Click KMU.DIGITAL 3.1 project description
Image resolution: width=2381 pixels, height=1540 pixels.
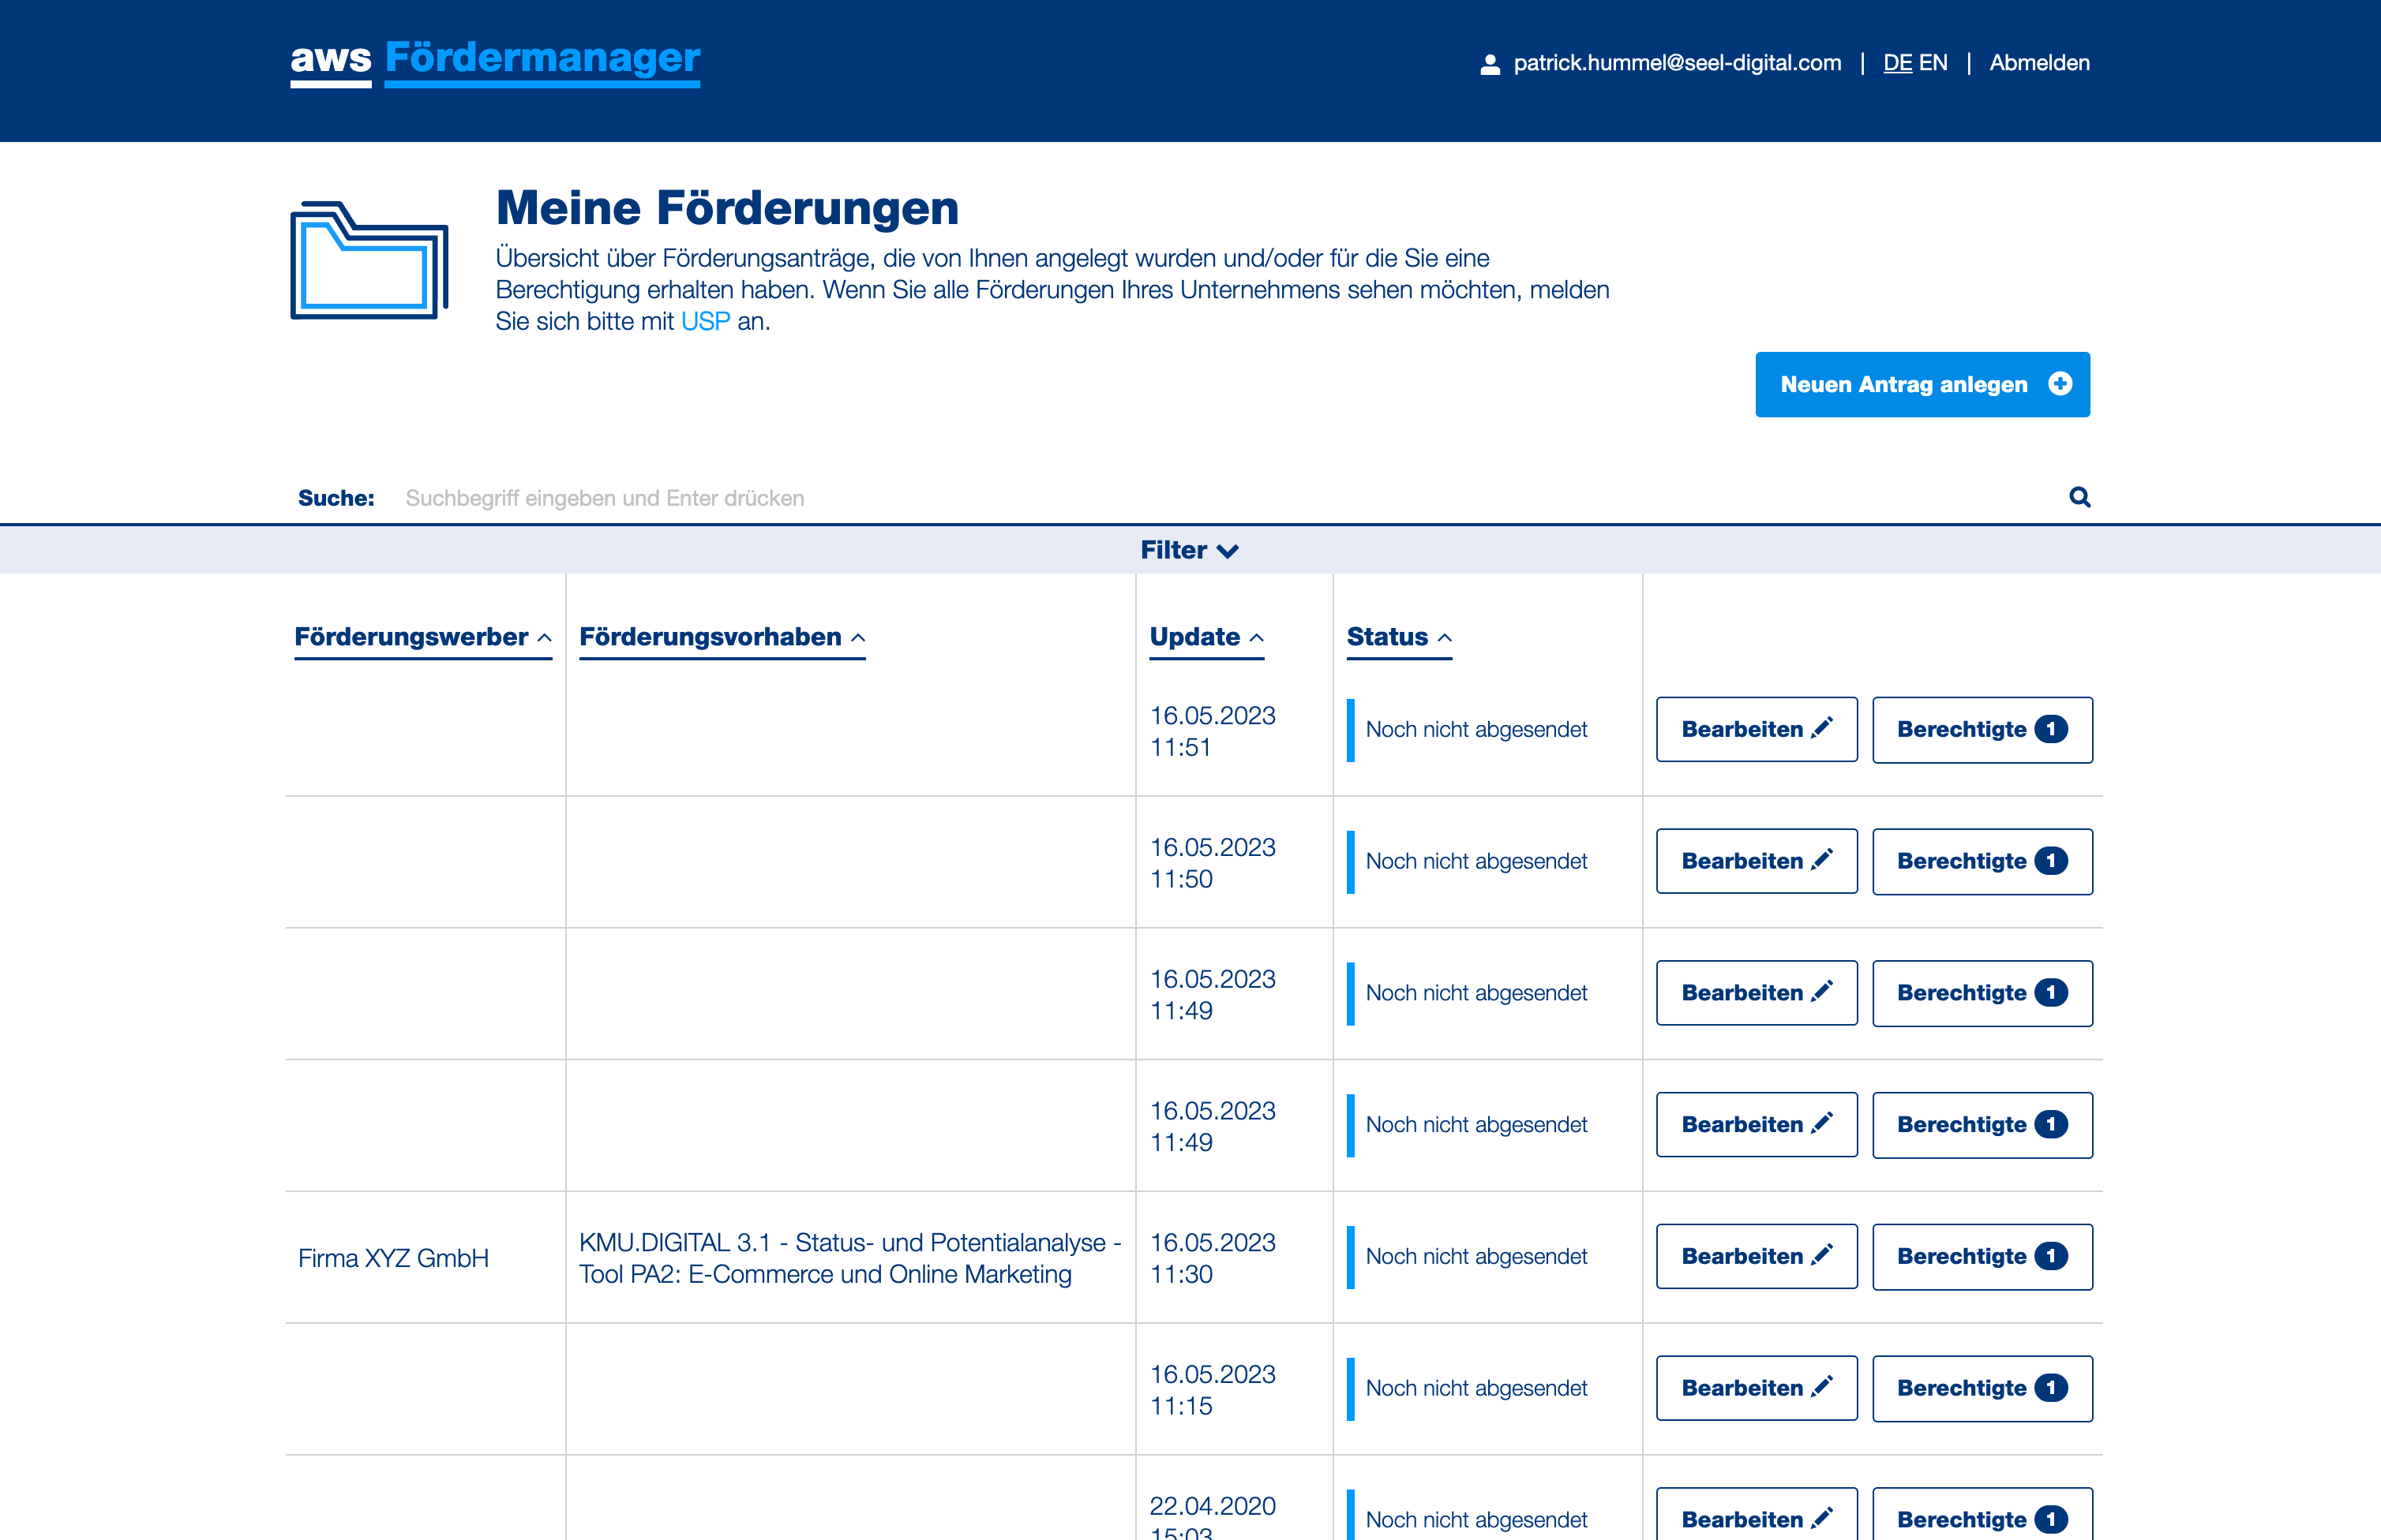pyautogui.click(x=850, y=1258)
